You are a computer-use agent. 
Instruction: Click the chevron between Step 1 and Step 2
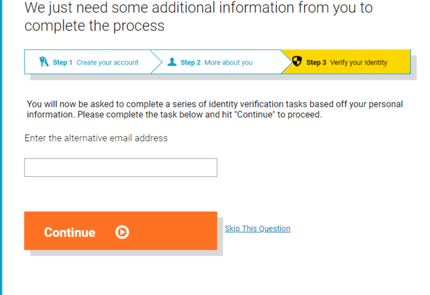tap(157, 62)
